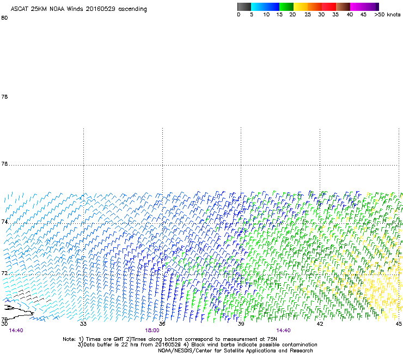Click the black coastline outline near 70N 30E
Screen dimensions: 403x354
pos(19,312)
